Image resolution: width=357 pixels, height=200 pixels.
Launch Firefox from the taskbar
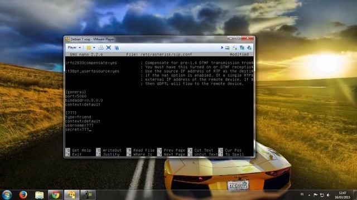23,195
